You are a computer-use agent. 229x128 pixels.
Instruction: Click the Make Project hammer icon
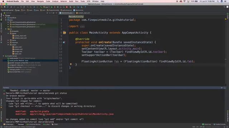[x=41, y=7]
